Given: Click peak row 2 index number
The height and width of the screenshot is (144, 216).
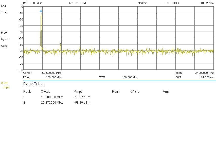Looking at the screenshot, I should [x=24, y=103].
